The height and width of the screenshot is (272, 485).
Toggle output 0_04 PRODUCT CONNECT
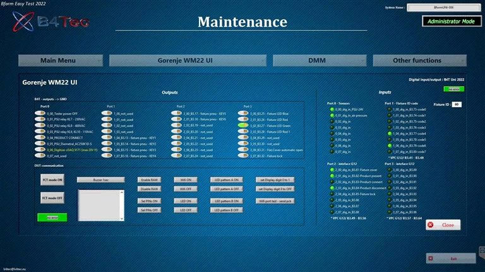pyautogui.click(x=40, y=137)
